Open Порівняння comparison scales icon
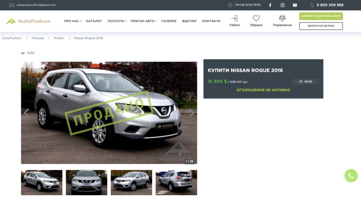Screen dimensions: 361x198 [x=282, y=18]
